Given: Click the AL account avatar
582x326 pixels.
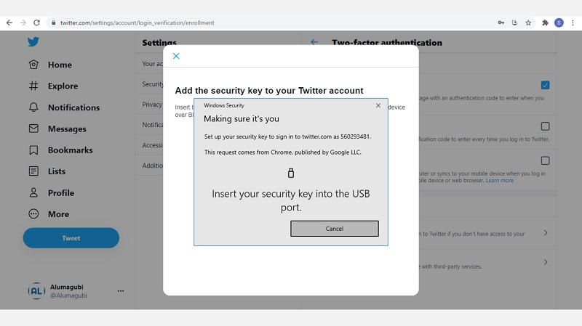Looking at the screenshot, I should (x=36, y=291).
